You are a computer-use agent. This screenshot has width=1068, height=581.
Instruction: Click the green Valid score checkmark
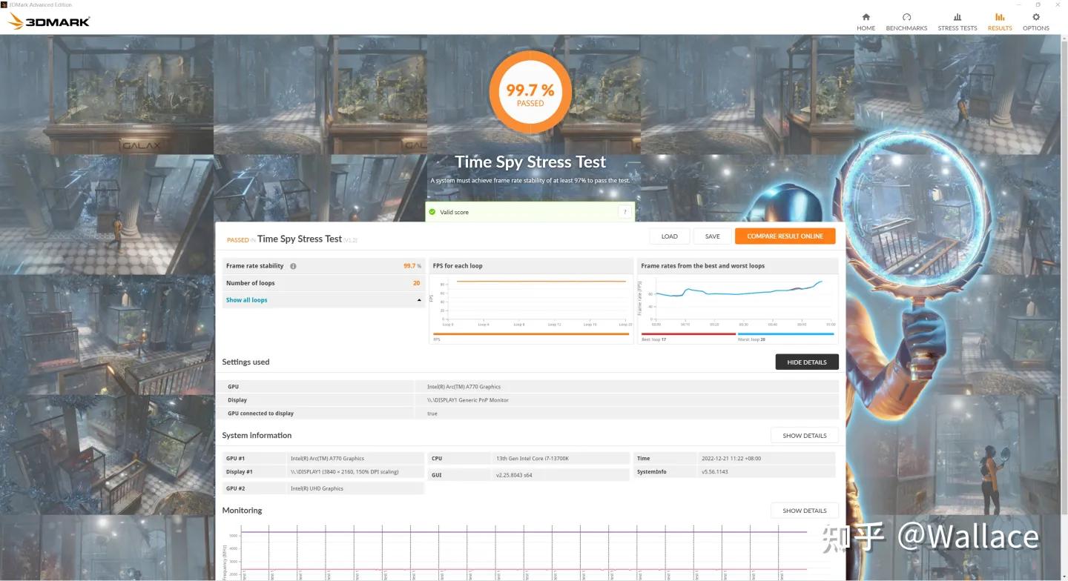[x=432, y=212]
